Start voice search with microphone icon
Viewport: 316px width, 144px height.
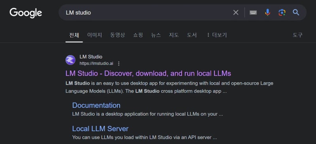coord(267,13)
